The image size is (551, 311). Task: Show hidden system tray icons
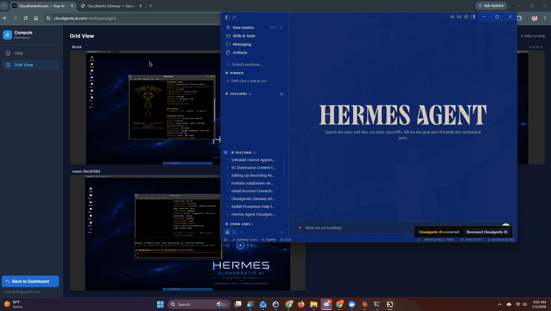click(x=500, y=304)
